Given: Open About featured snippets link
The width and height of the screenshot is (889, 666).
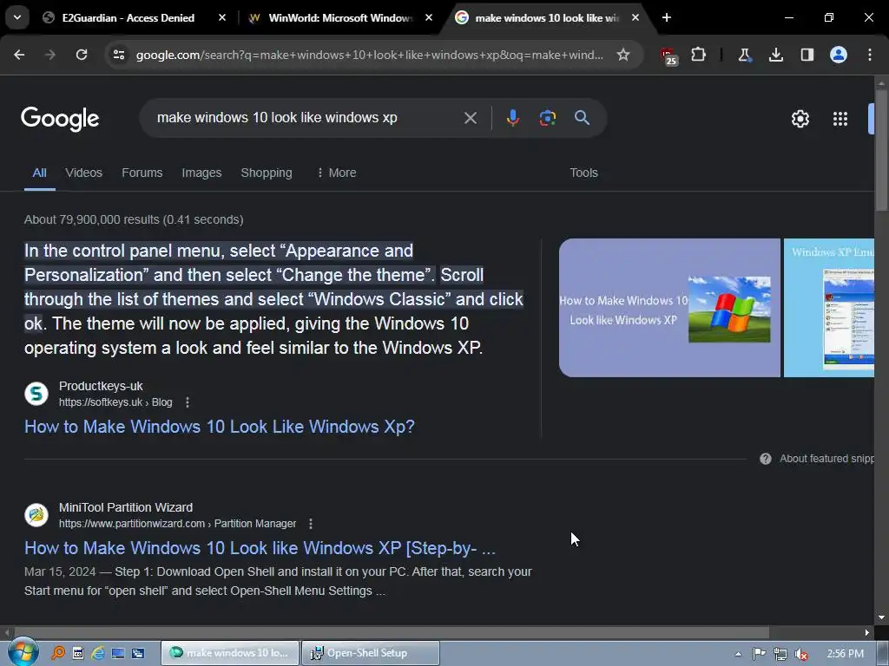Looking at the screenshot, I should point(826,459).
